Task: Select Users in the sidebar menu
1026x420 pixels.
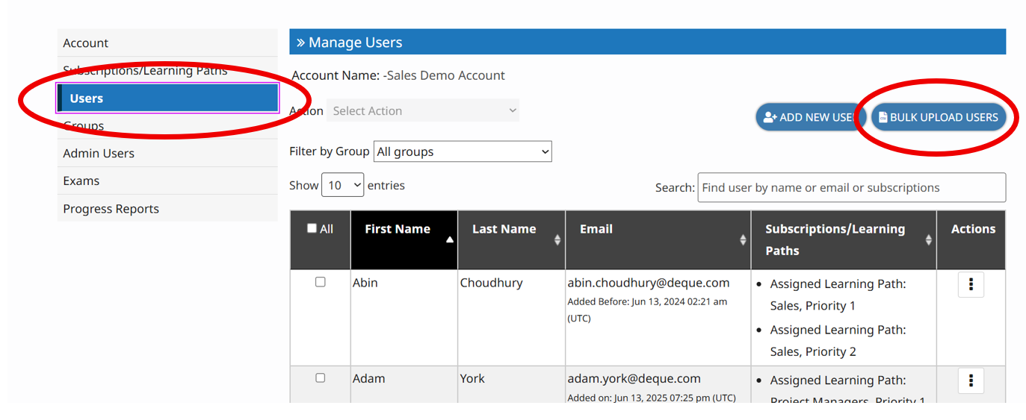Action: 167,98
